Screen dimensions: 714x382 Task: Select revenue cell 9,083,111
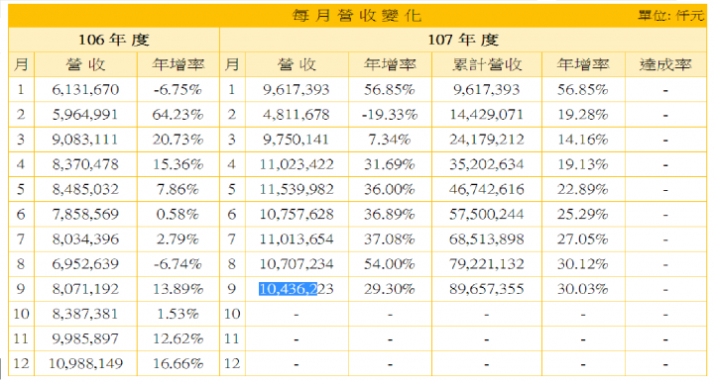pyautogui.click(x=85, y=140)
